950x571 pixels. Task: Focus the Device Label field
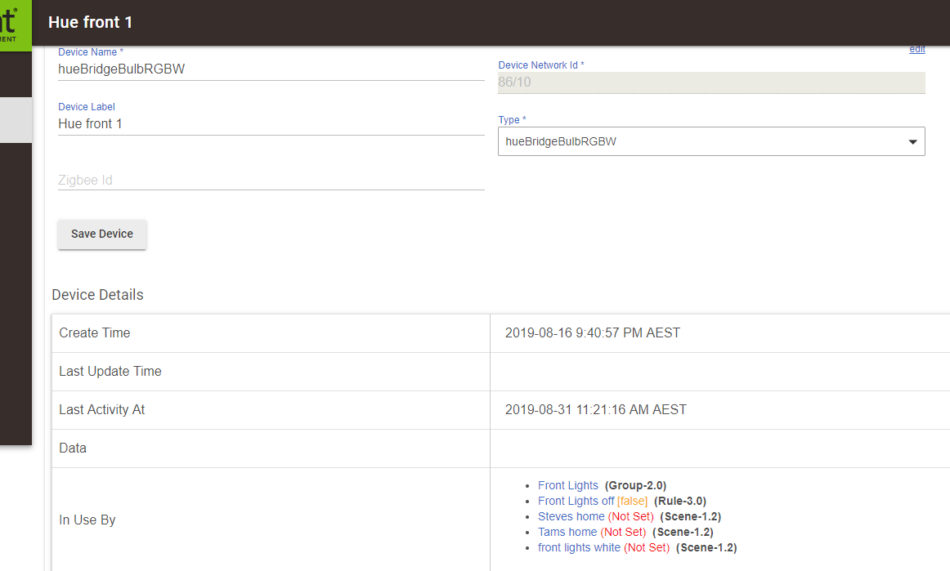pos(271,123)
